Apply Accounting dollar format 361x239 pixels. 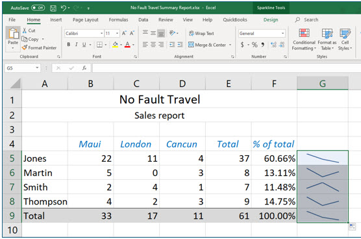(x=242, y=44)
